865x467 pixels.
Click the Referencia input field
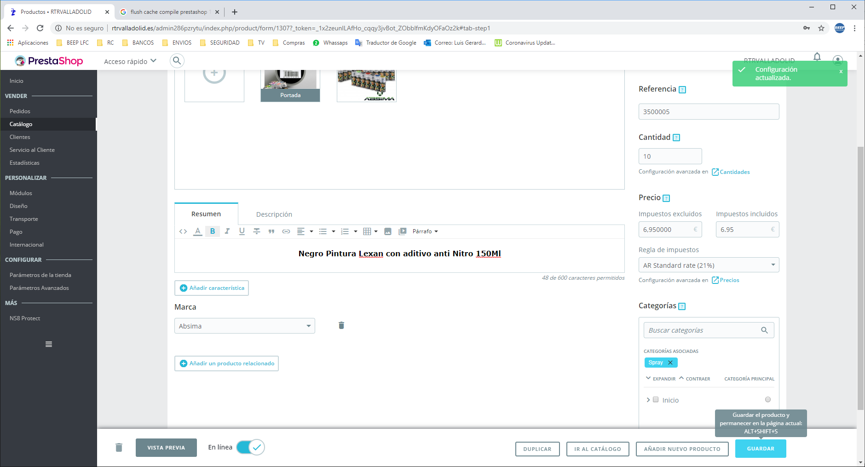point(709,112)
